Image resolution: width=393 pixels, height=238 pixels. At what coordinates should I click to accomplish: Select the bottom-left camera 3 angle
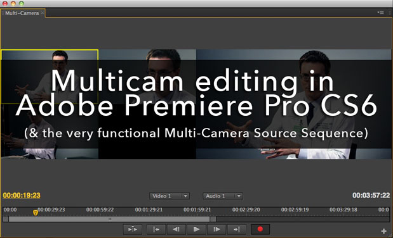click(50, 132)
